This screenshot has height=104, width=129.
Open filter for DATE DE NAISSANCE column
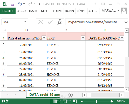[122, 38]
